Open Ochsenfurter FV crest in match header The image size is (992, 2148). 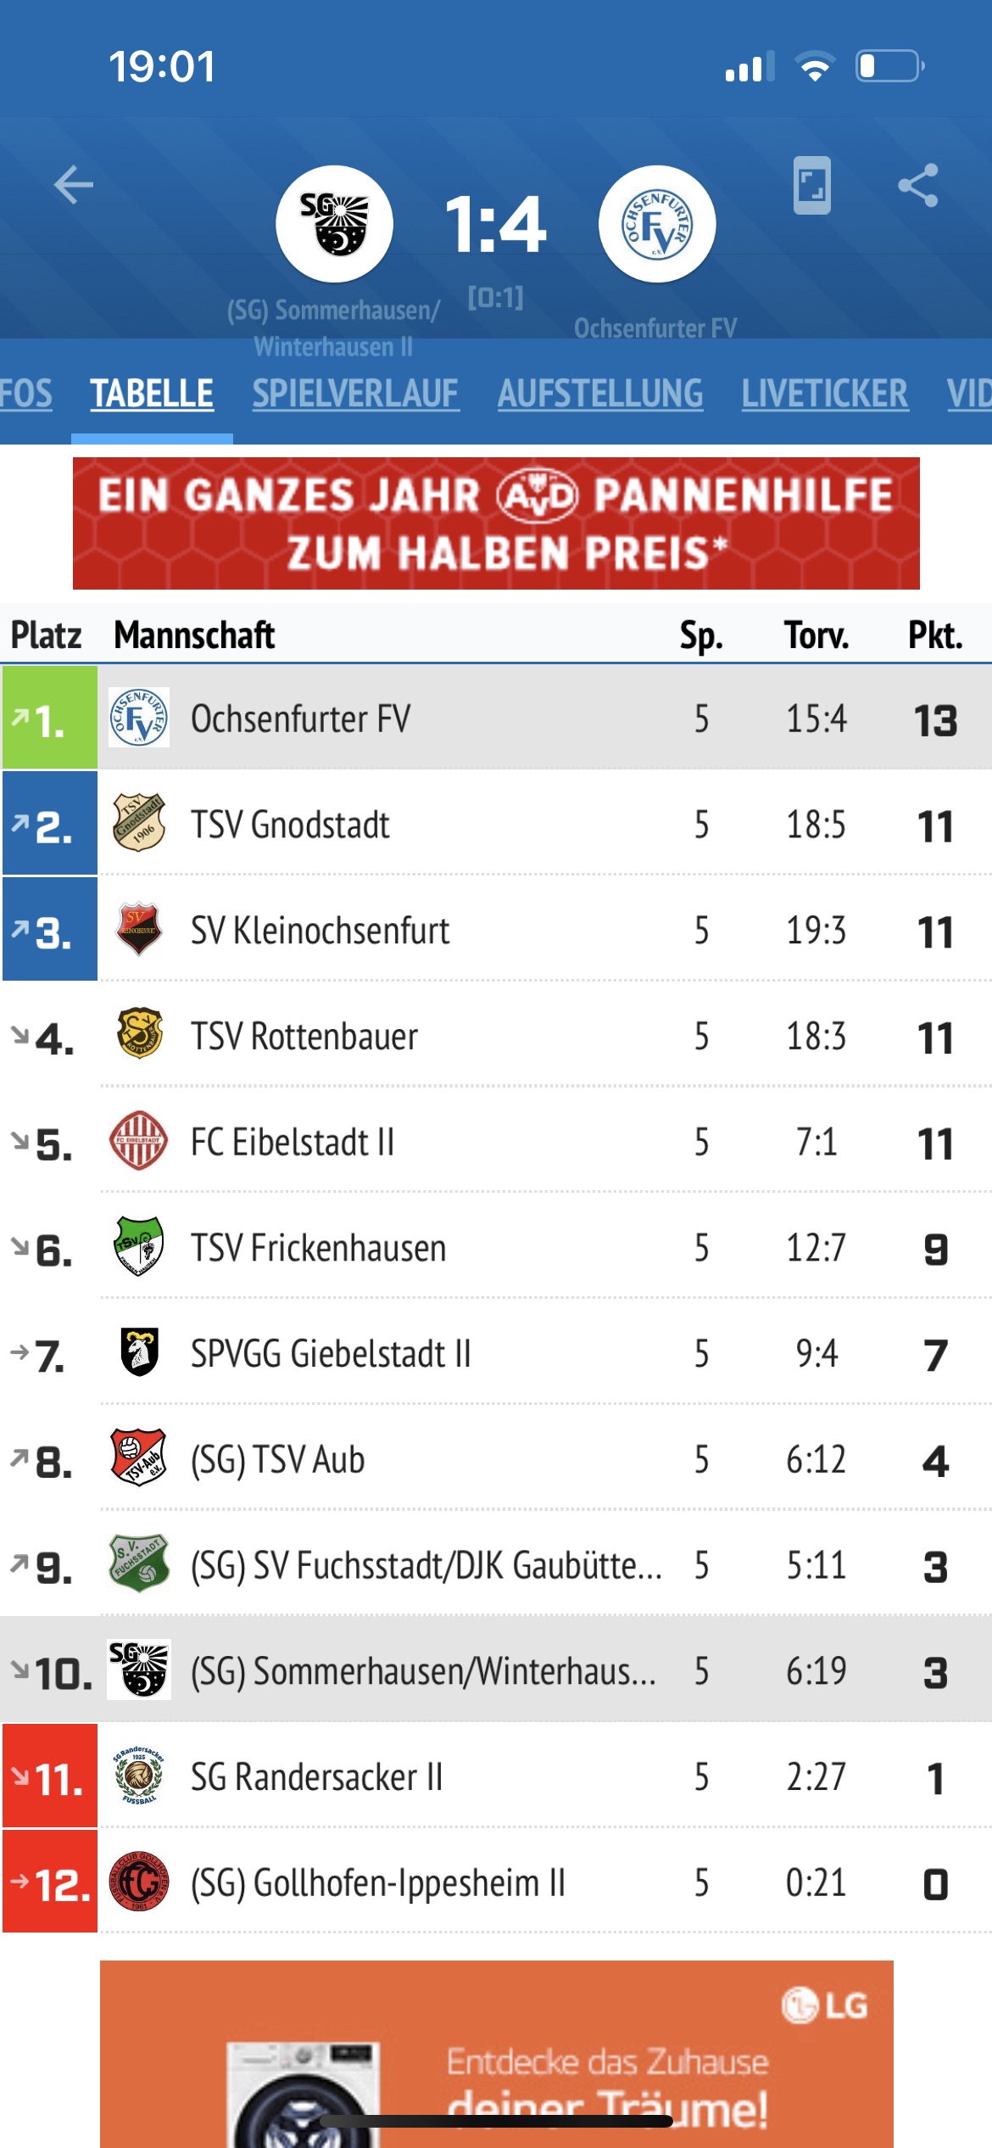click(657, 224)
